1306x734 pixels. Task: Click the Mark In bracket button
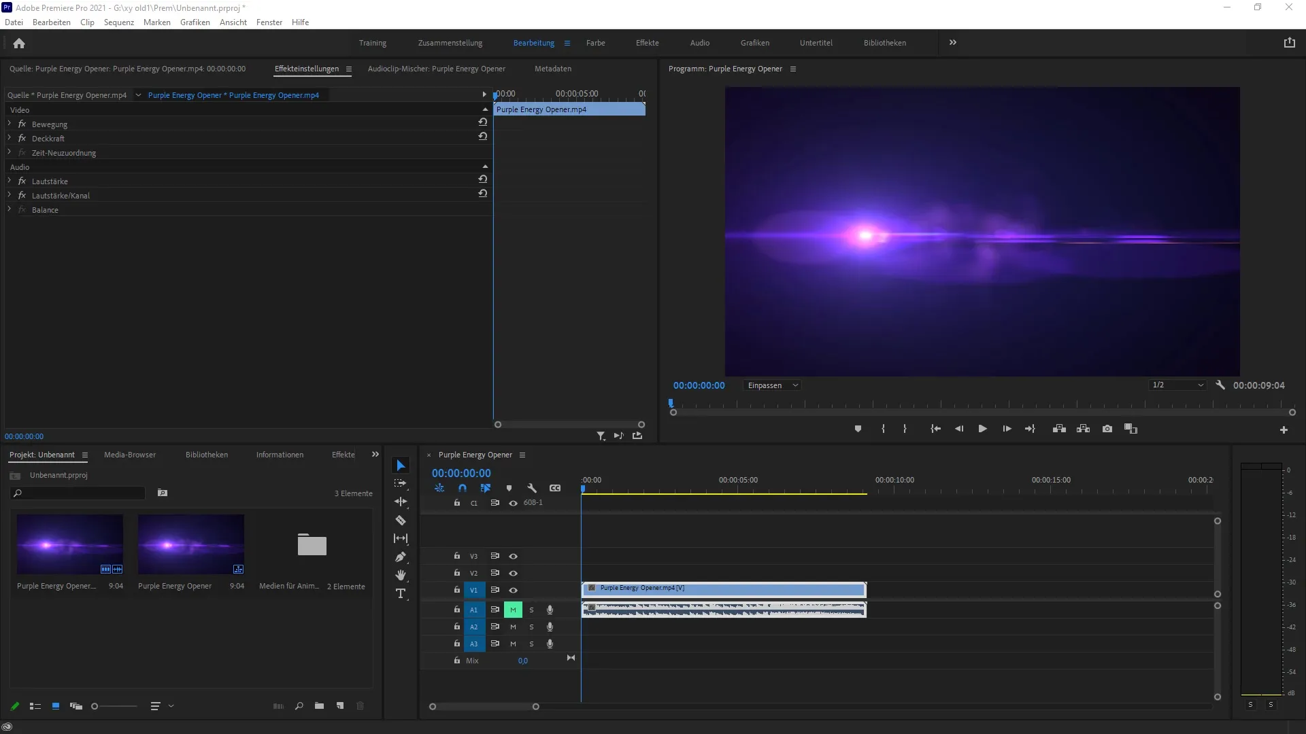coord(883,429)
